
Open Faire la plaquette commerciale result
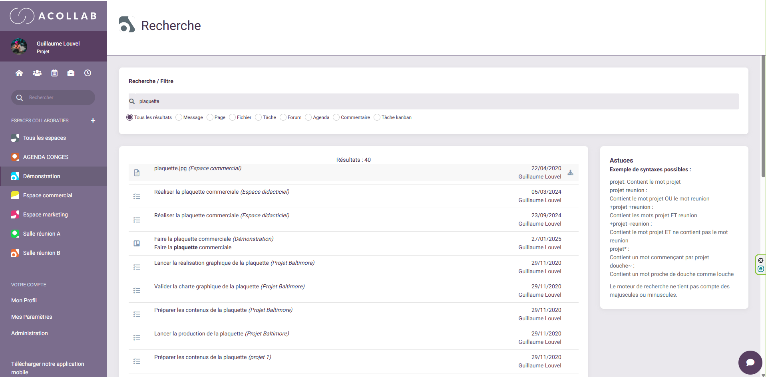214,239
